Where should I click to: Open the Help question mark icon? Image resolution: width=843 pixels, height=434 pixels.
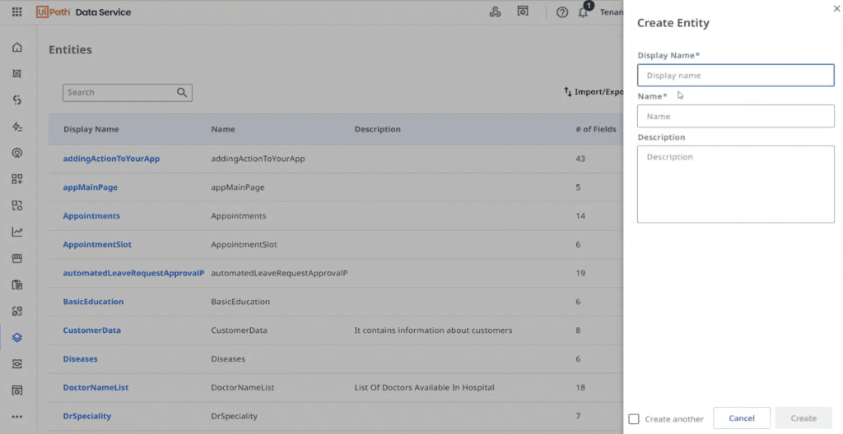pyautogui.click(x=562, y=12)
